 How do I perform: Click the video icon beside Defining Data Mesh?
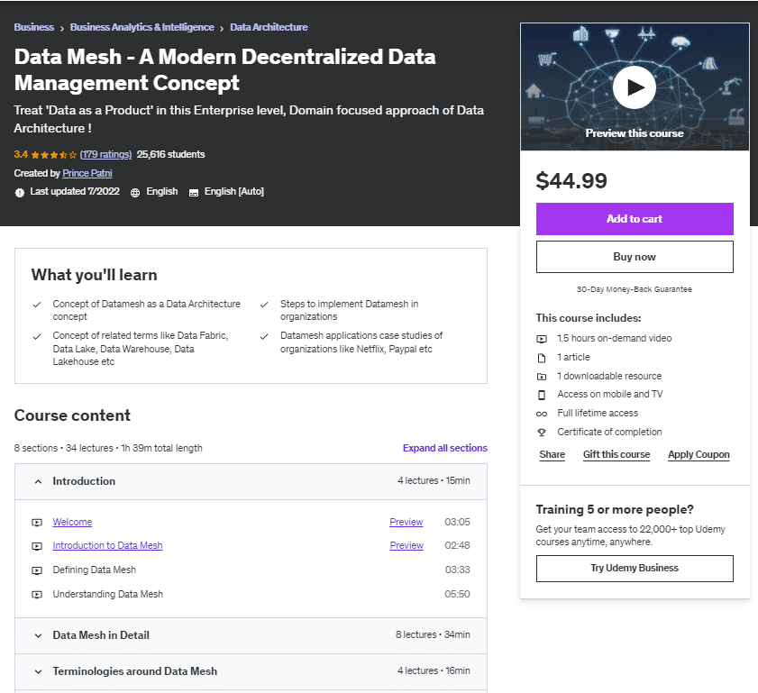pos(37,570)
